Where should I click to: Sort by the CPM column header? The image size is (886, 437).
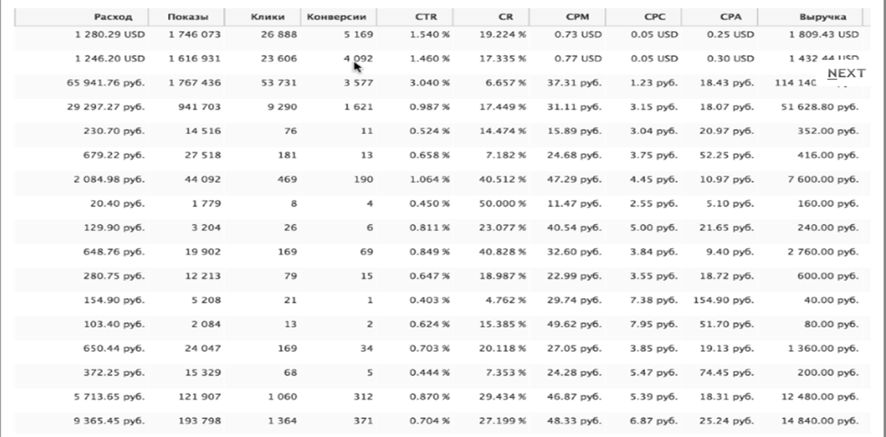coord(577,17)
